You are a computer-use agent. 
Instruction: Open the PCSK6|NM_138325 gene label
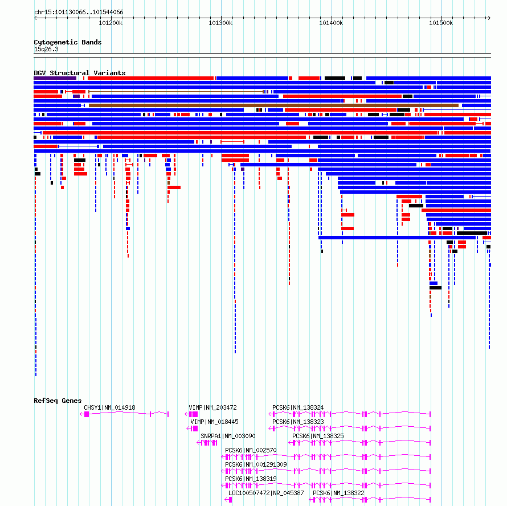(x=318, y=436)
